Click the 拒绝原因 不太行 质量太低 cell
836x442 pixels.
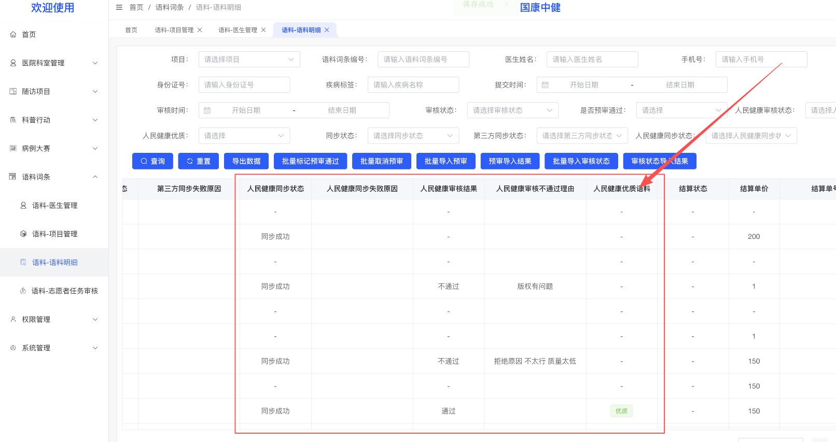click(535, 361)
